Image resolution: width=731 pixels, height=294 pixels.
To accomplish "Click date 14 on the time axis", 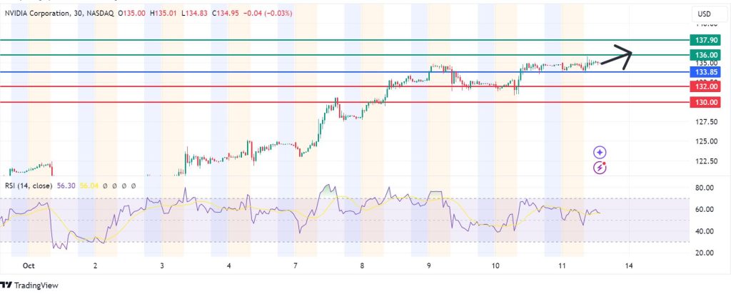I will 629,266.
